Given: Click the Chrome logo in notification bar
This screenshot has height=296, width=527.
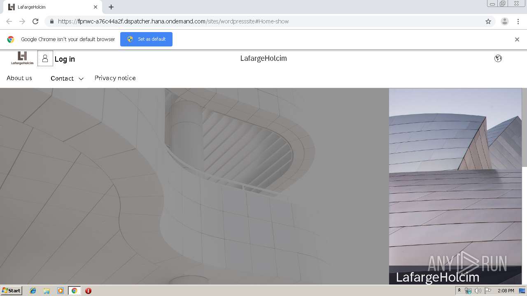Looking at the screenshot, I should (11, 39).
